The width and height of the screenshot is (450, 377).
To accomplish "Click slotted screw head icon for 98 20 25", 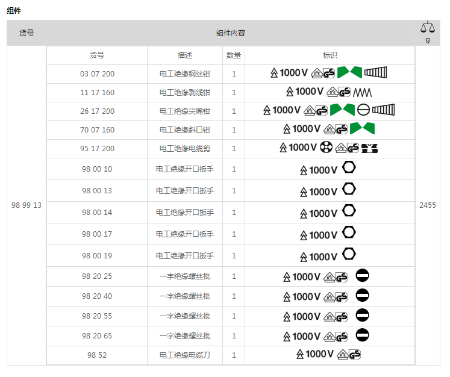I will point(362,276).
